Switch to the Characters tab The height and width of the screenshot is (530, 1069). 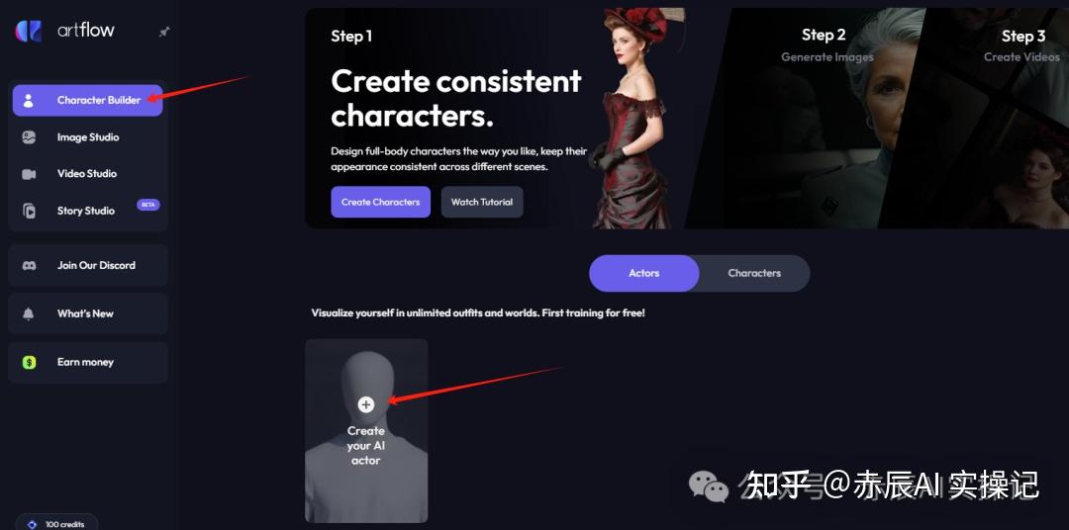click(x=754, y=273)
